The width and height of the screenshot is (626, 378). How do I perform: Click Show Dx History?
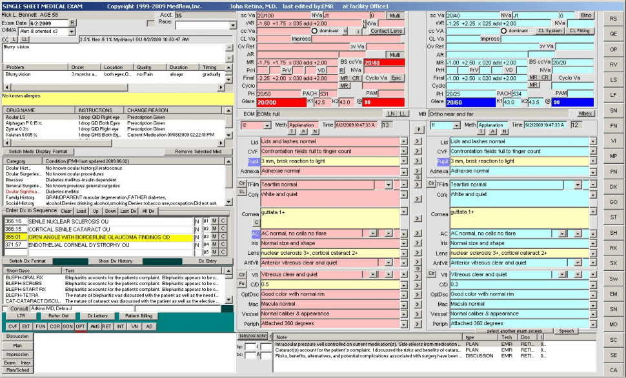tap(116, 261)
